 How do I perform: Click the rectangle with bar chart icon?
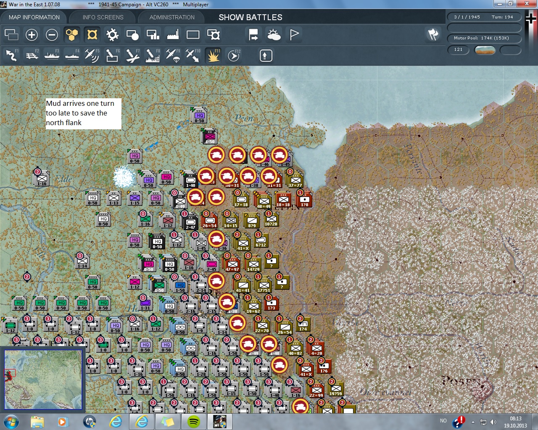coord(153,34)
